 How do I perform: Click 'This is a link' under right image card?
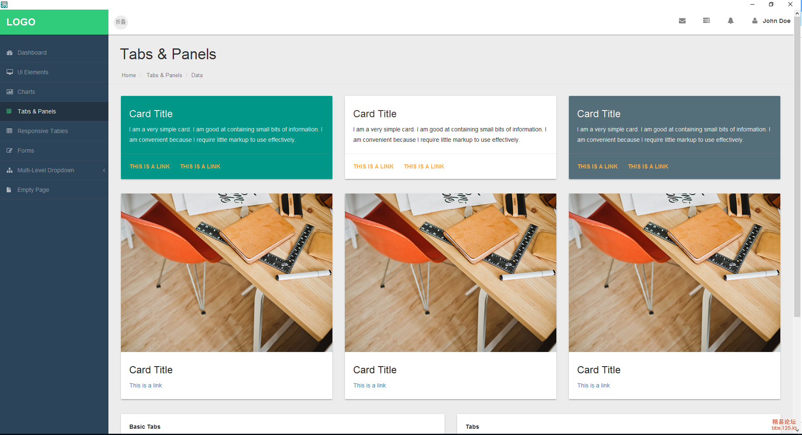[593, 385]
